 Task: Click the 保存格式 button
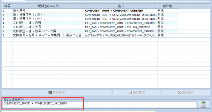click(x=137, y=93)
